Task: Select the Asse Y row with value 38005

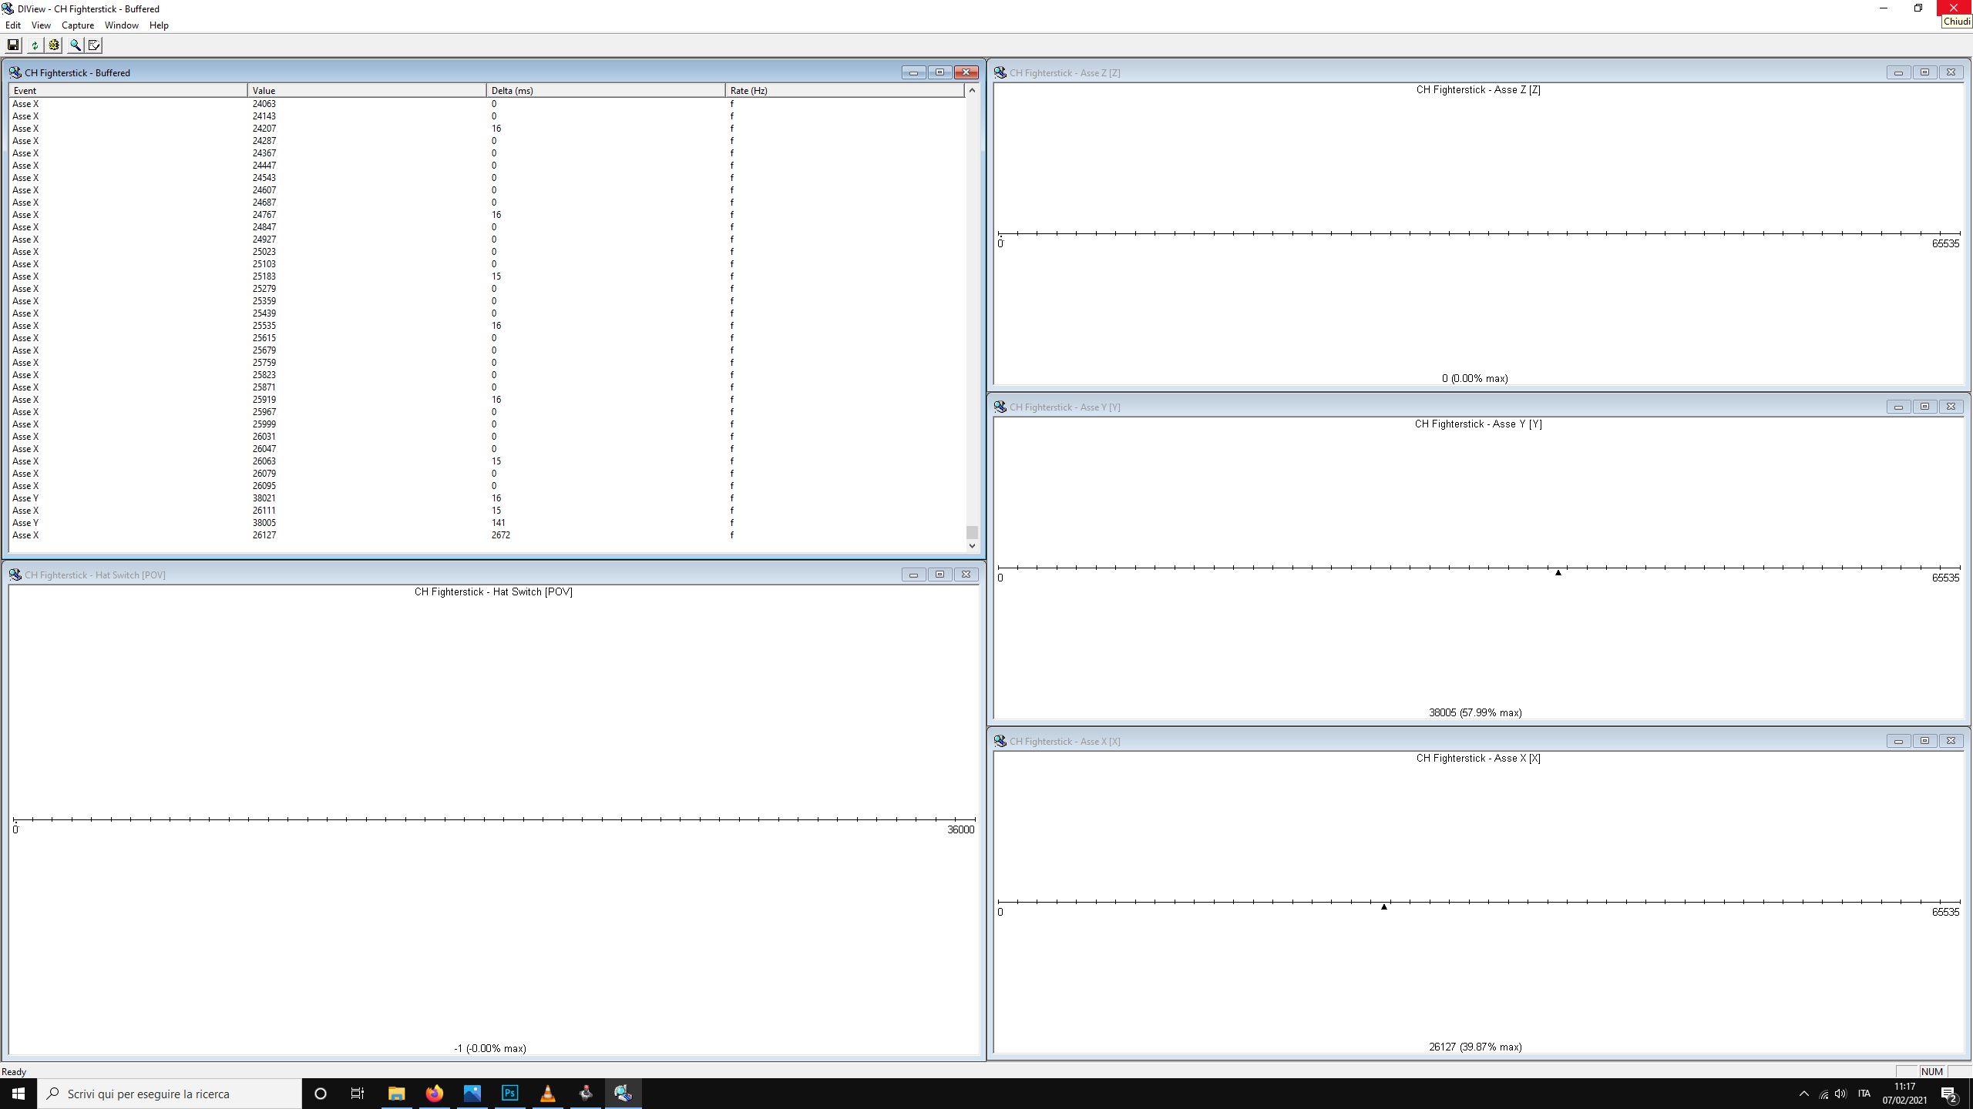Action: click(487, 523)
